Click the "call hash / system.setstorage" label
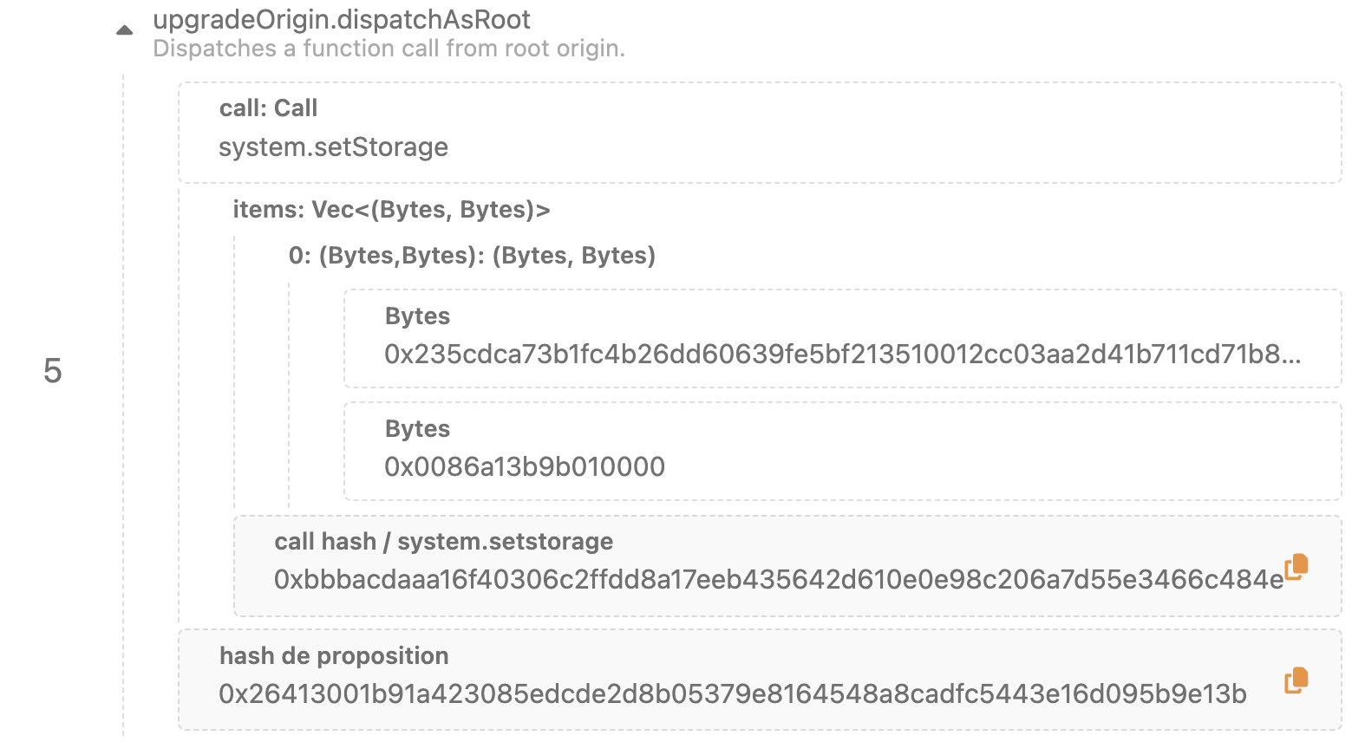This screenshot has height=742, width=1365. coord(443,542)
